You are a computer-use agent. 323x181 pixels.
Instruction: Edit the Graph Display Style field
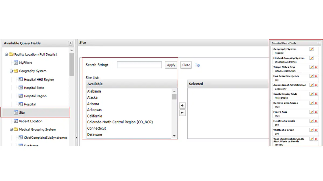click(x=311, y=94)
